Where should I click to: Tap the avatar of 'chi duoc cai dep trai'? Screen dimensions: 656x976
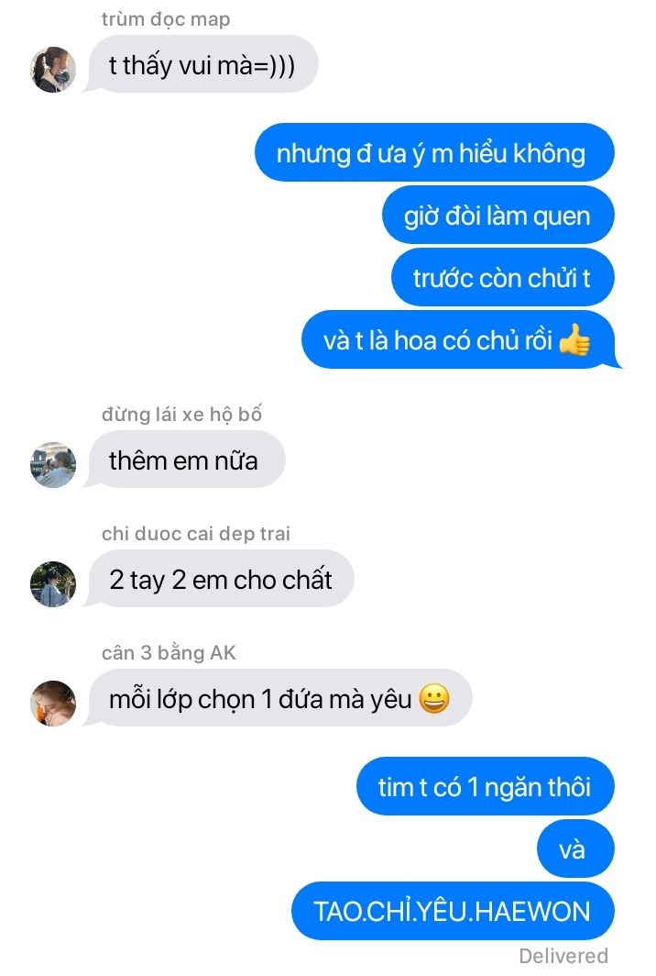click(x=53, y=583)
